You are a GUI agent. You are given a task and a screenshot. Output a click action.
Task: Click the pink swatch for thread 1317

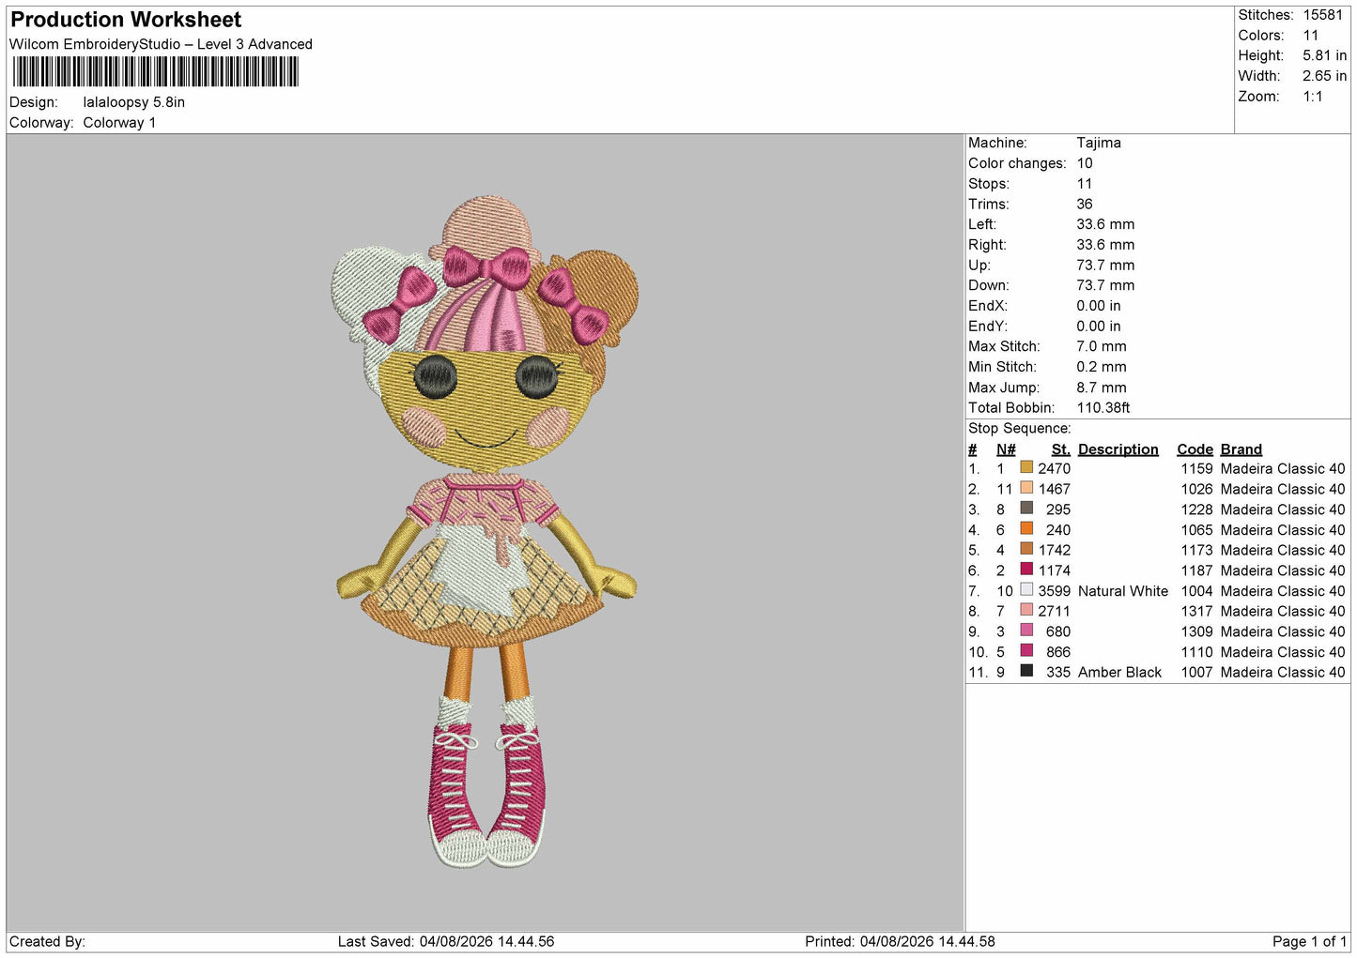[x=1026, y=610]
